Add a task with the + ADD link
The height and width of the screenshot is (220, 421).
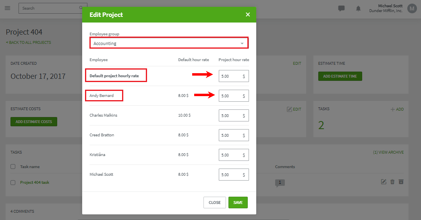pyautogui.click(x=397, y=109)
